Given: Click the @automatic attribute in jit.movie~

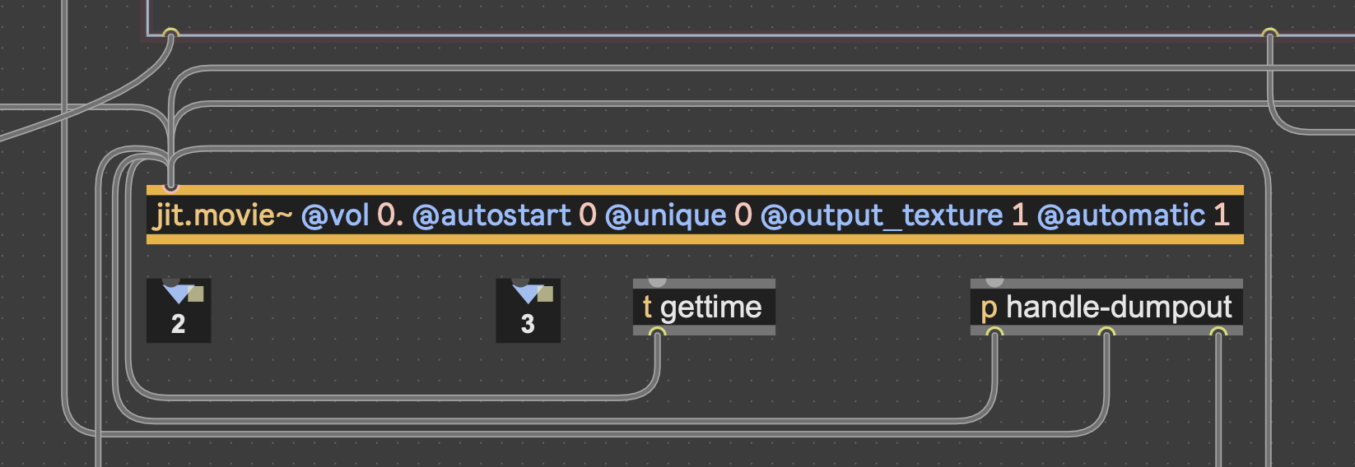Looking at the screenshot, I should [x=1121, y=215].
